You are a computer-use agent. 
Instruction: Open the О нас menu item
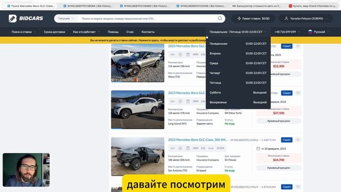(x=130, y=32)
